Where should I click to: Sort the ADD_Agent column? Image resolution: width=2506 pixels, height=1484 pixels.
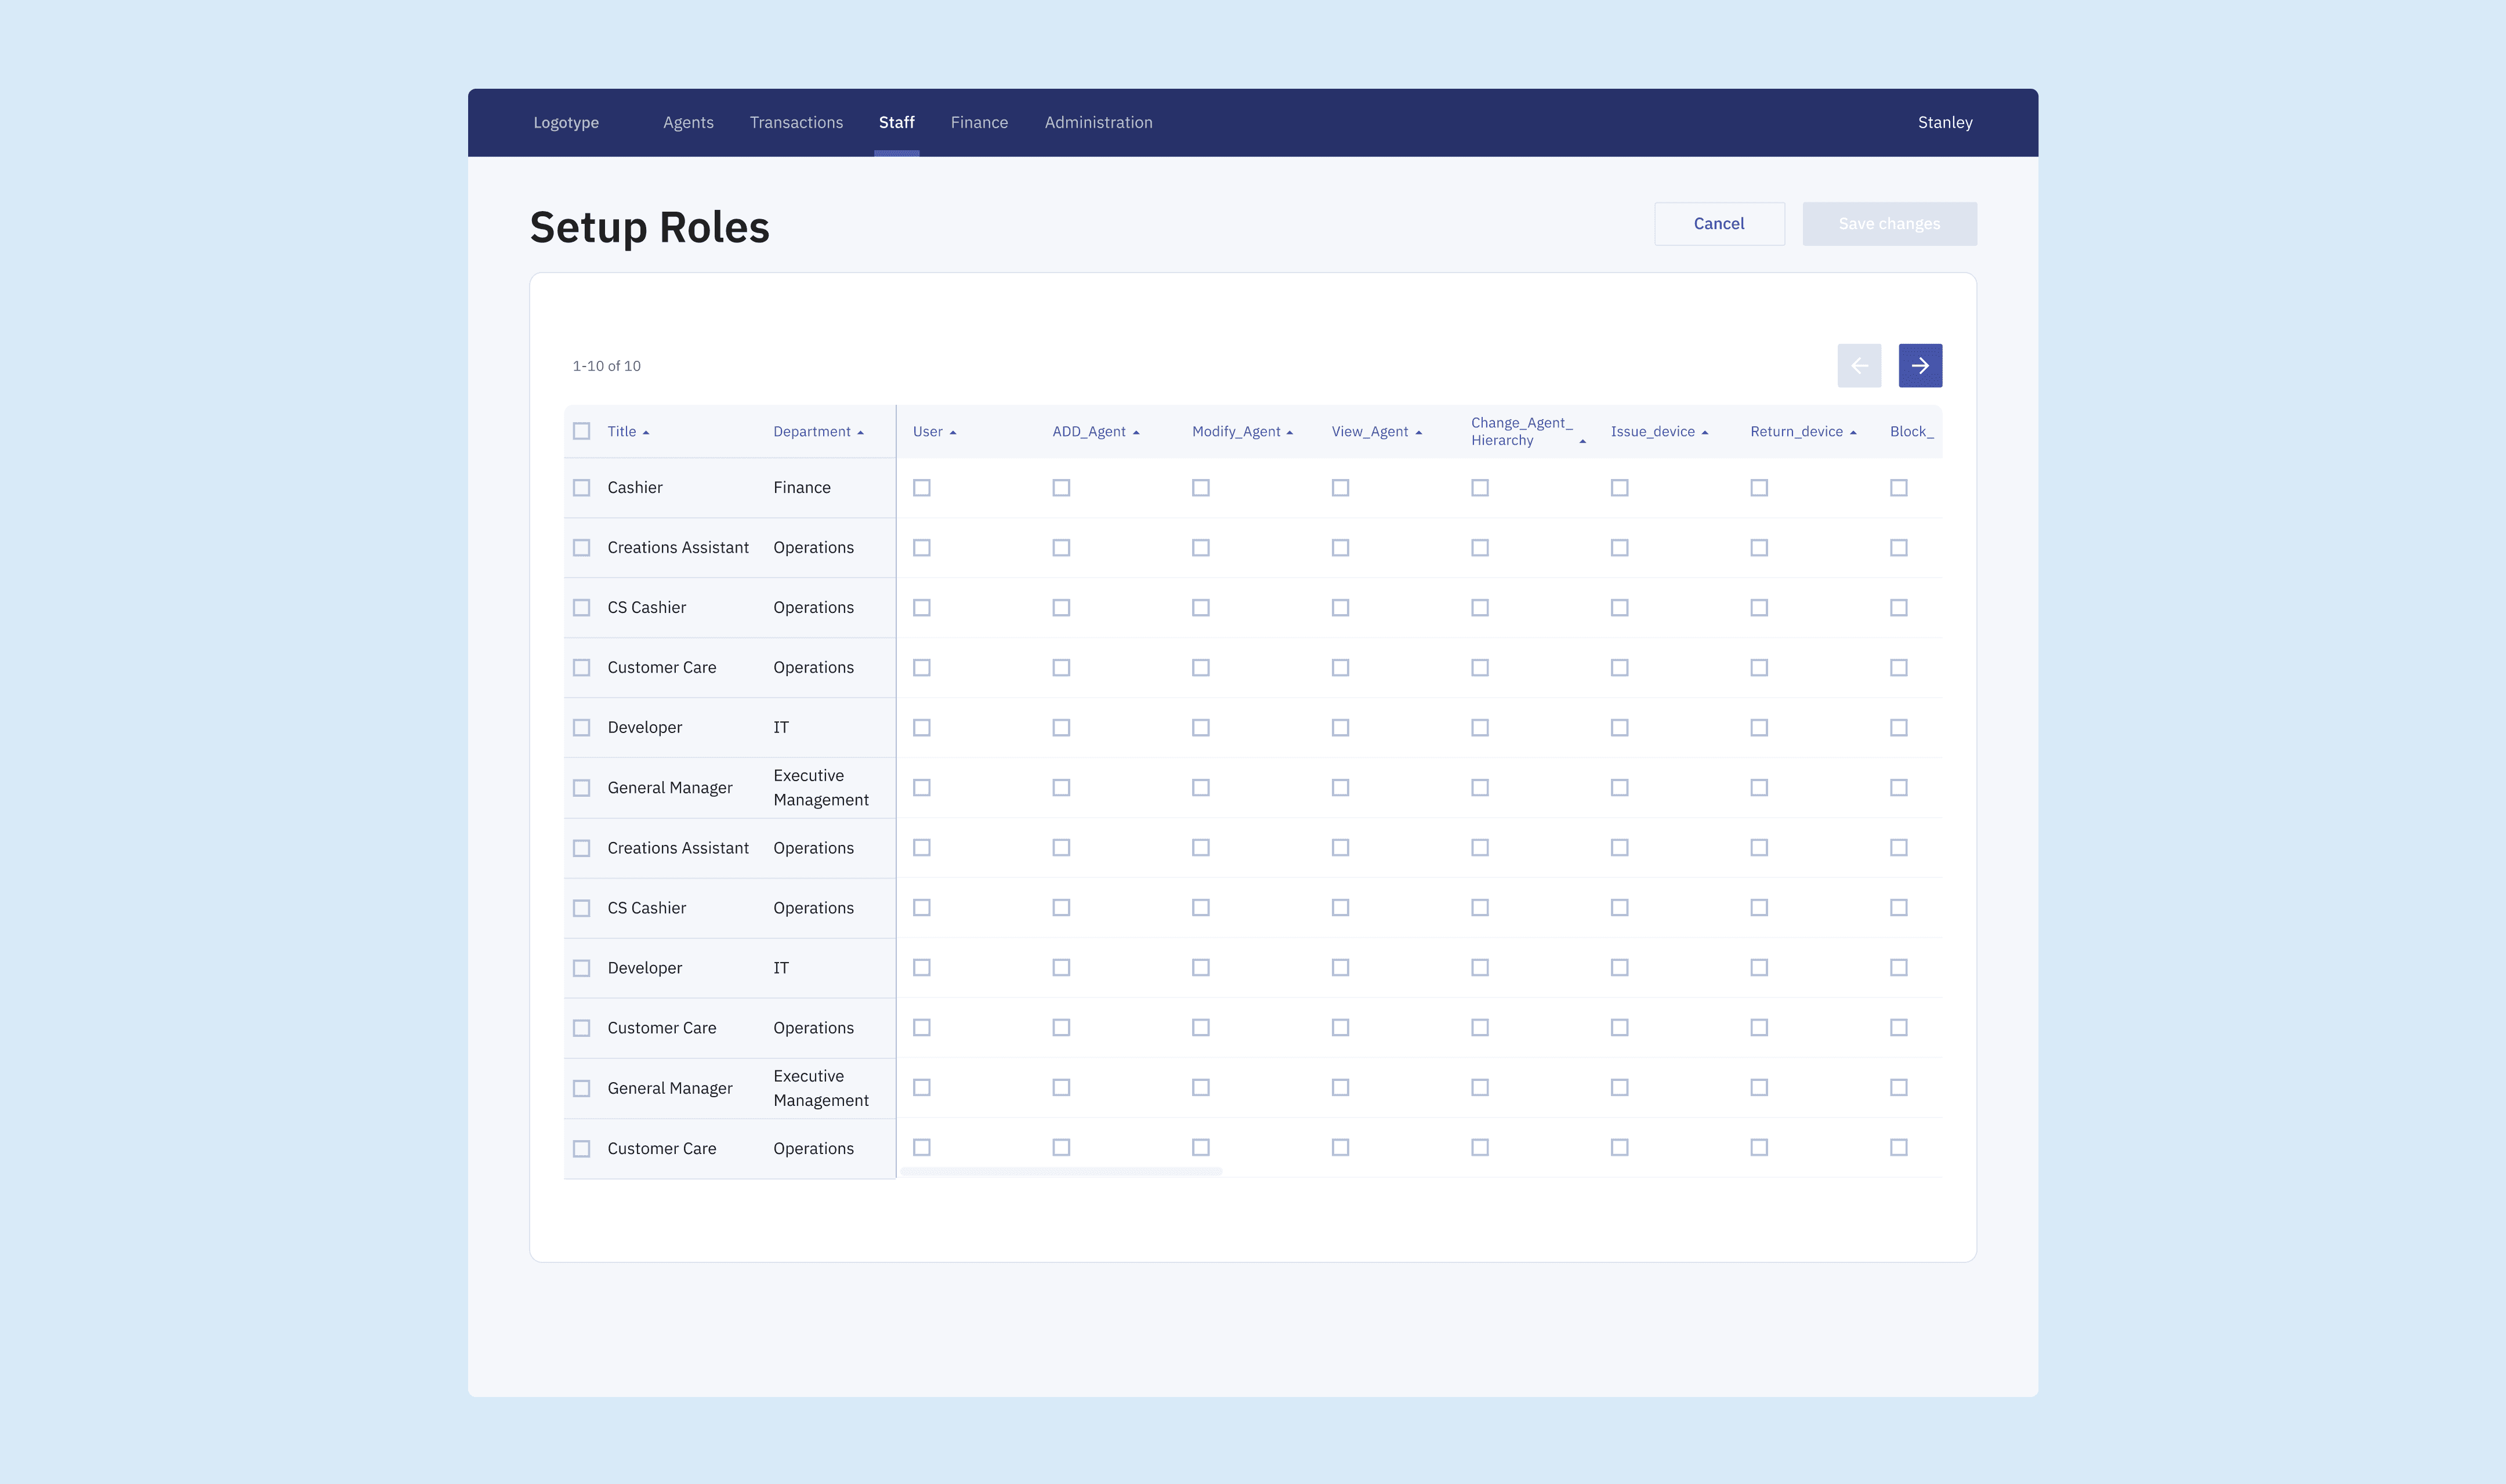click(1136, 433)
